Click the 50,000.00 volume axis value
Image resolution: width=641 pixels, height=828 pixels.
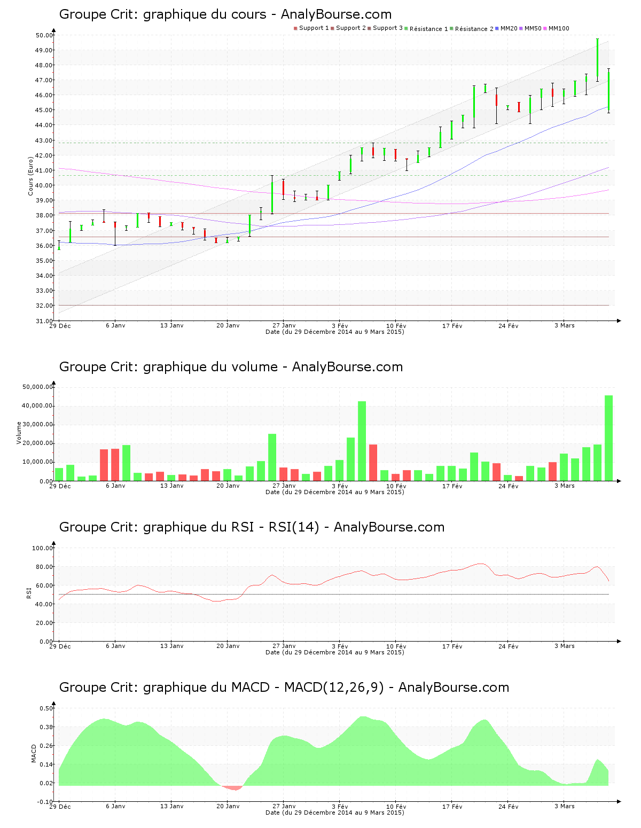[x=37, y=387]
